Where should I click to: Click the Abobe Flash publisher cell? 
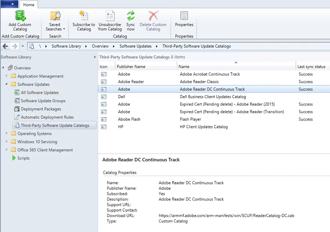tap(129, 119)
